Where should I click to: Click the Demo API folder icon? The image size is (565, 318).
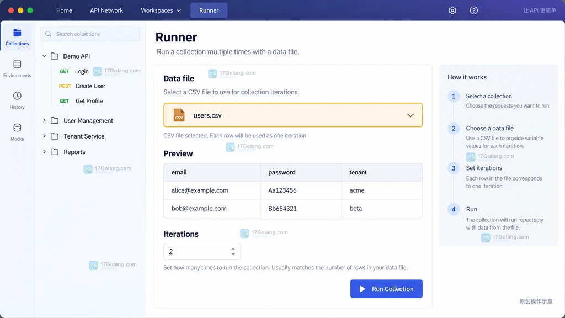(x=55, y=56)
